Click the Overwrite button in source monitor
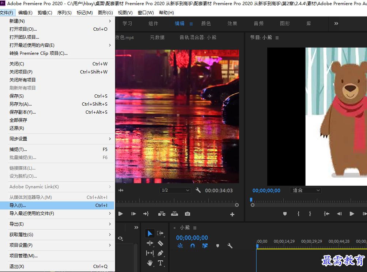 pyautogui.click(x=174, y=214)
